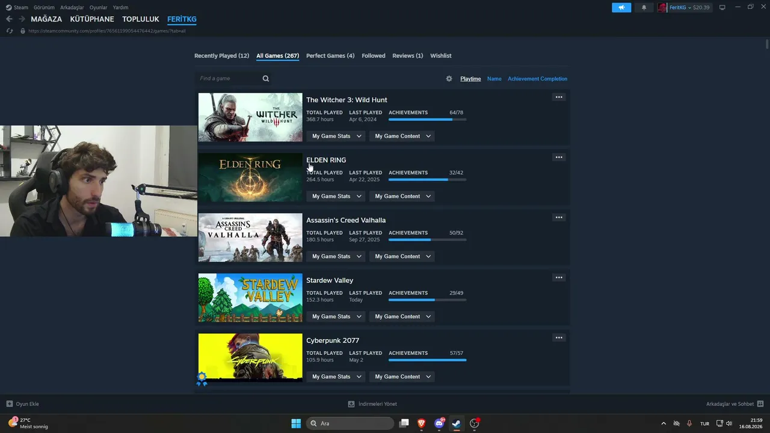Open the Windows Start menu
Screen dimensions: 770x433
tap(296, 423)
